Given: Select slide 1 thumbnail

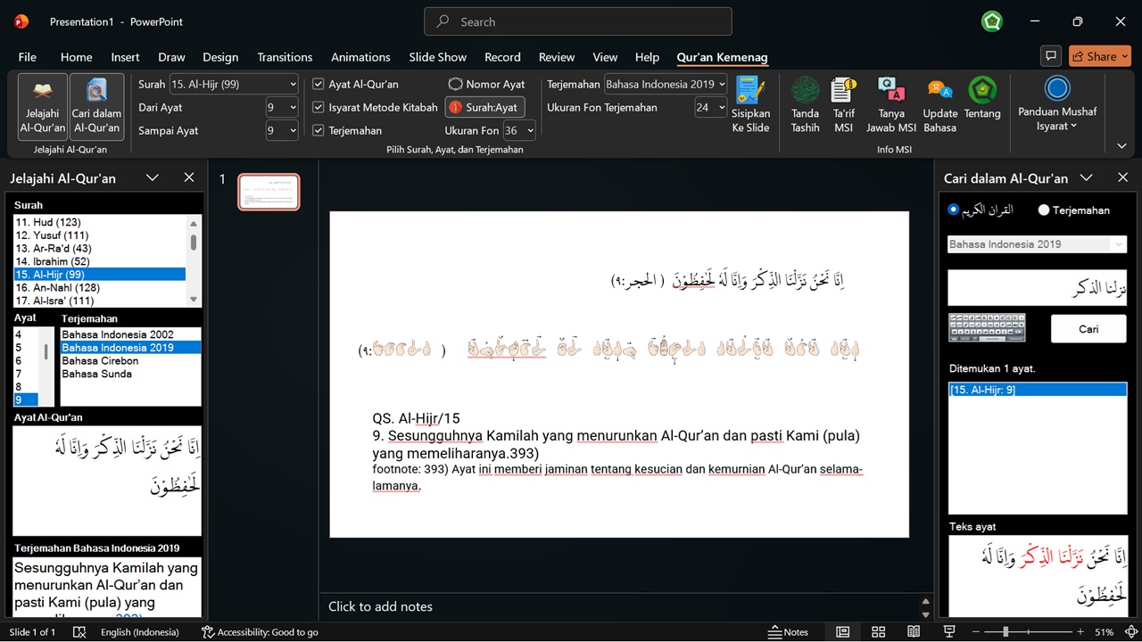Looking at the screenshot, I should click(269, 191).
